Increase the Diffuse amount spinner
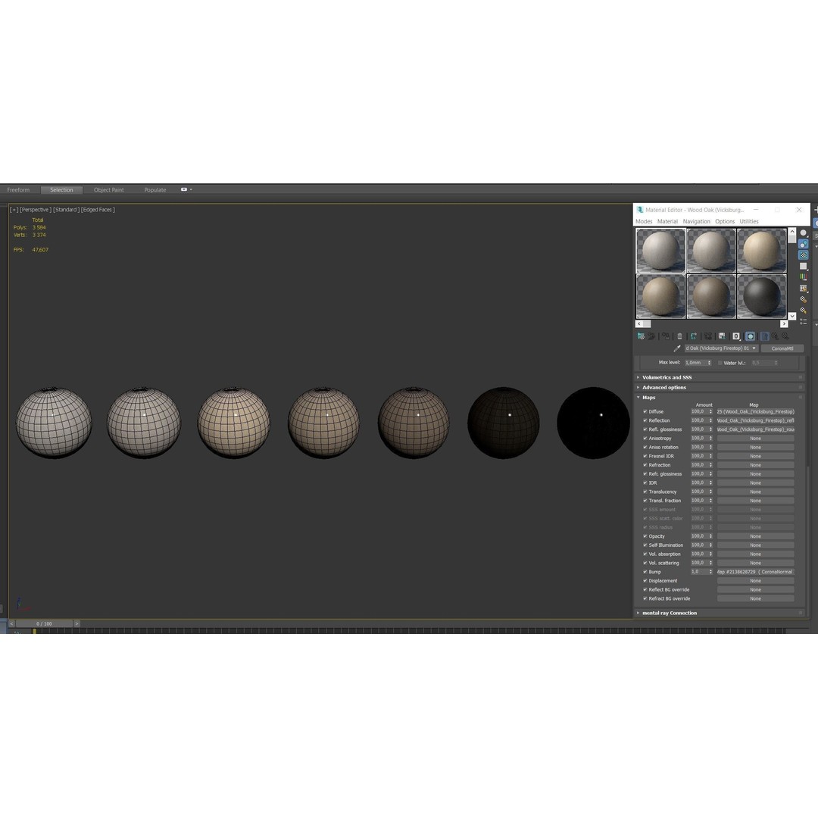The image size is (818, 818). tap(710, 410)
